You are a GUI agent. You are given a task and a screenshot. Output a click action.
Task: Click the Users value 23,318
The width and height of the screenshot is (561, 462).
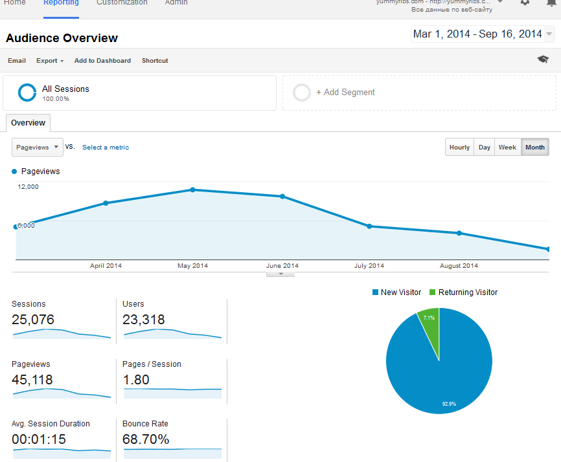point(143,320)
